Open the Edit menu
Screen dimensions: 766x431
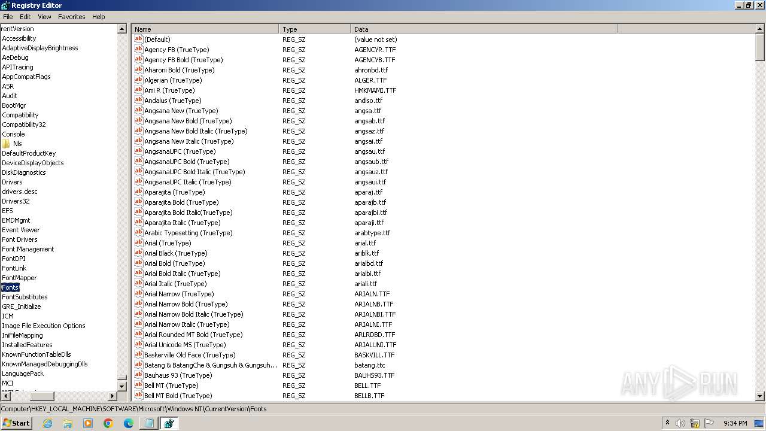[25, 17]
